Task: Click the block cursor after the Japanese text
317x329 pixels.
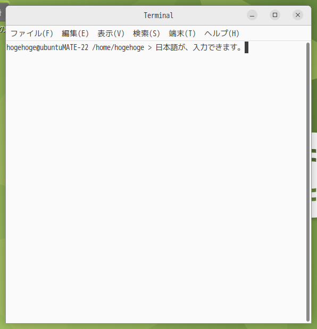Action: tap(247, 47)
